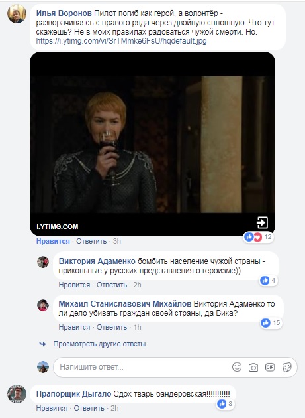Reply to Михаил Станиславович Михайлов's comment

click(x=112, y=327)
